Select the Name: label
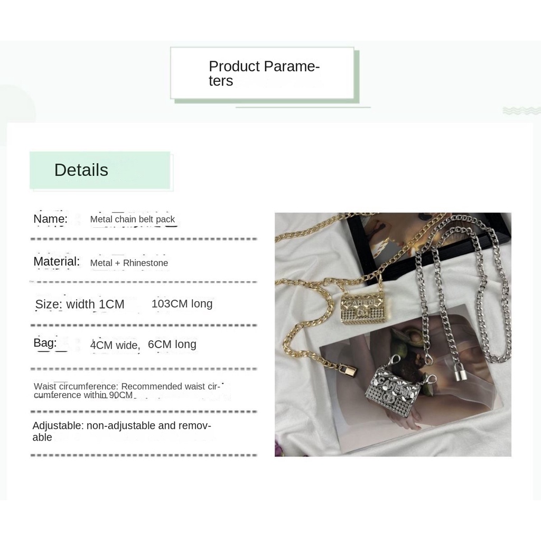Screen dimensions: 541x541 click(x=50, y=219)
